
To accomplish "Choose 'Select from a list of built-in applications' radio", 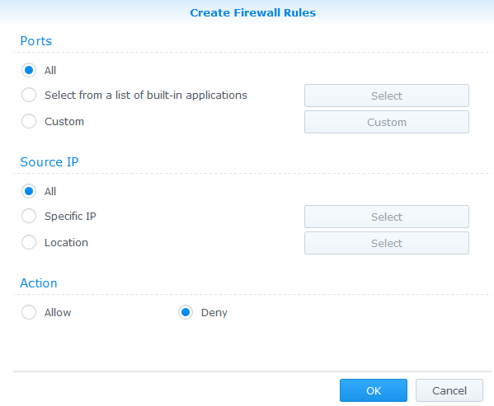I will click(29, 95).
